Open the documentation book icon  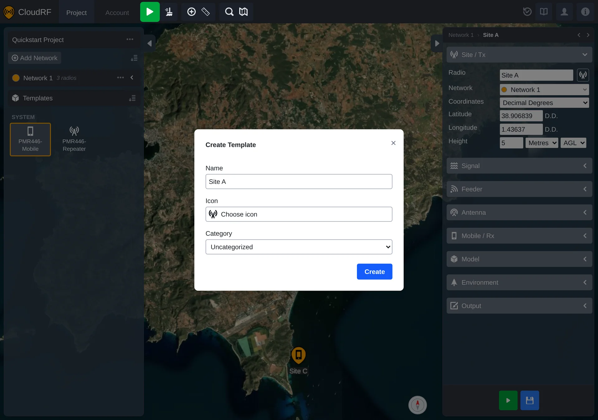click(544, 12)
